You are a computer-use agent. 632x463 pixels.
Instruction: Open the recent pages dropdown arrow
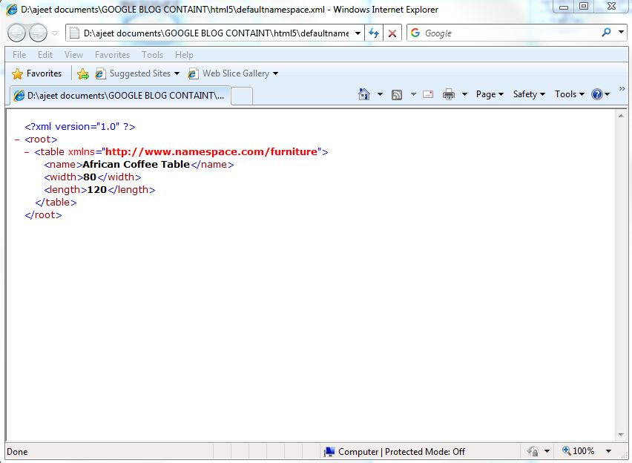coord(55,33)
